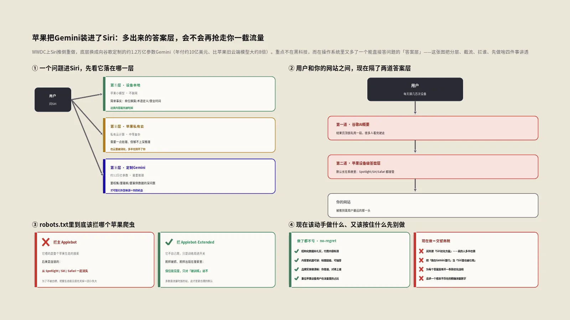Click the checkmark next to 重估苹果设备用户在流量里的占比
Viewport: 570px width, 320px height.
click(x=296, y=278)
